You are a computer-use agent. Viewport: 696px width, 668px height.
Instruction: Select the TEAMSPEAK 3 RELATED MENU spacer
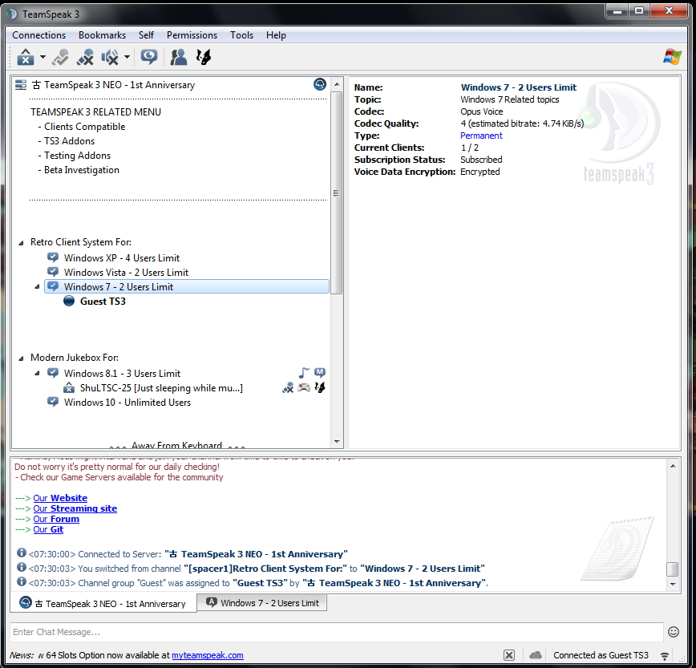(95, 112)
